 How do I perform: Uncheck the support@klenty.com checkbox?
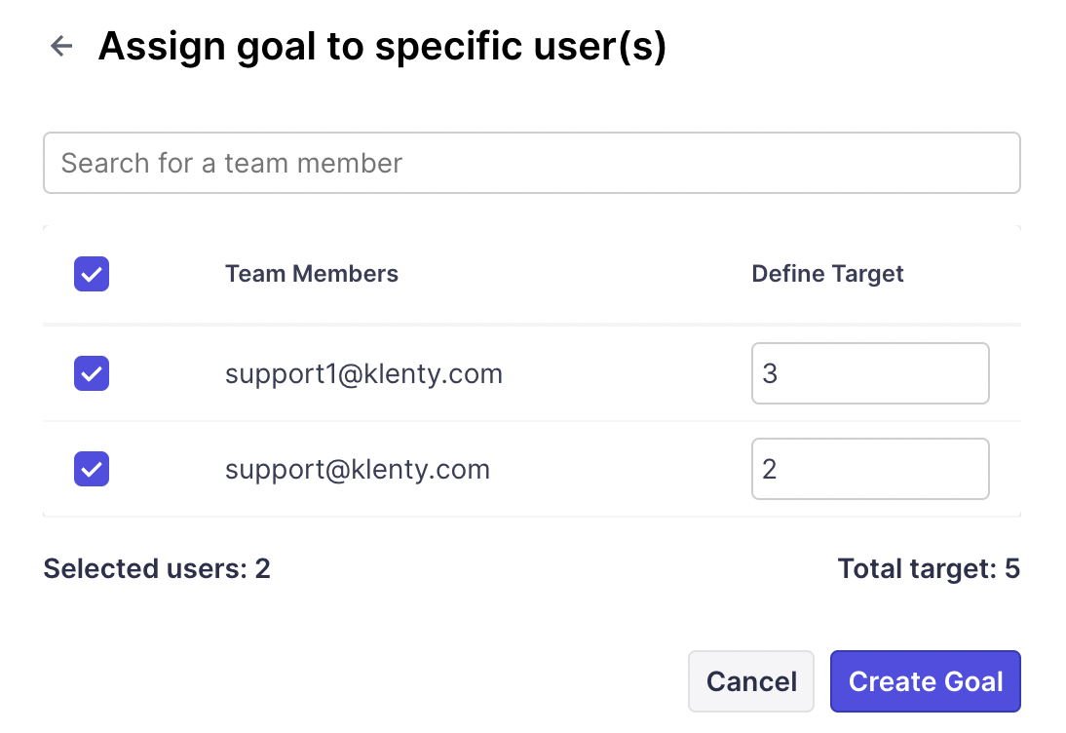pyautogui.click(x=92, y=470)
